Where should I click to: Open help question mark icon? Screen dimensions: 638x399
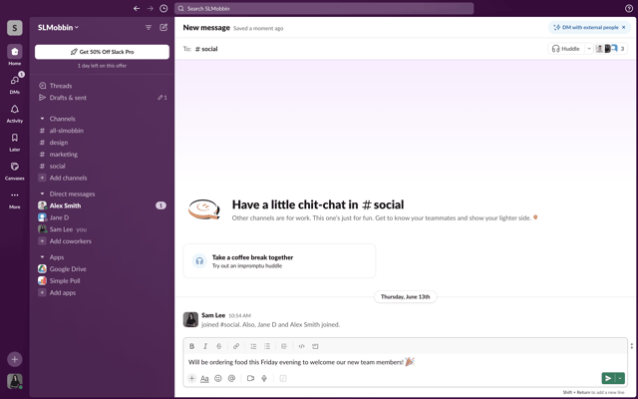click(629, 9)
